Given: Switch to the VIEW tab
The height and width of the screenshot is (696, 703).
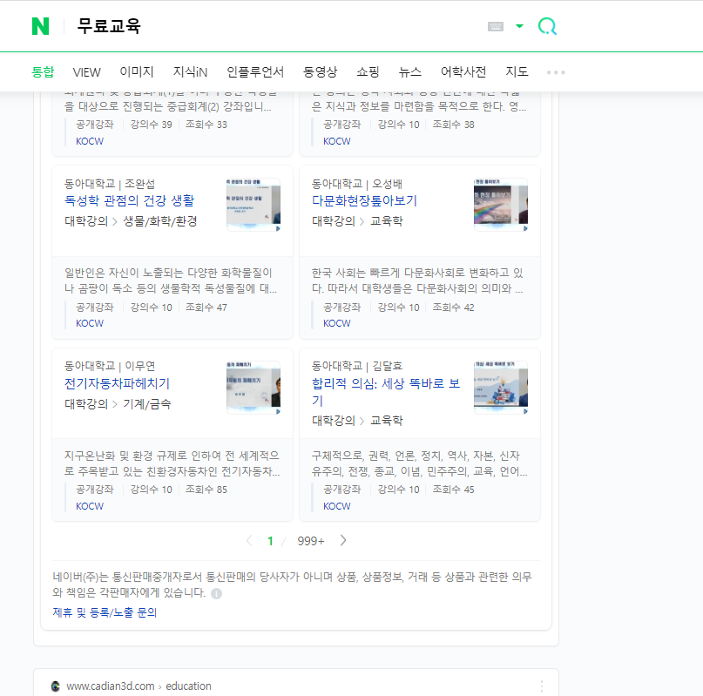Looking at the screenshot, I should pyautogui.click(x=86, y=71).
